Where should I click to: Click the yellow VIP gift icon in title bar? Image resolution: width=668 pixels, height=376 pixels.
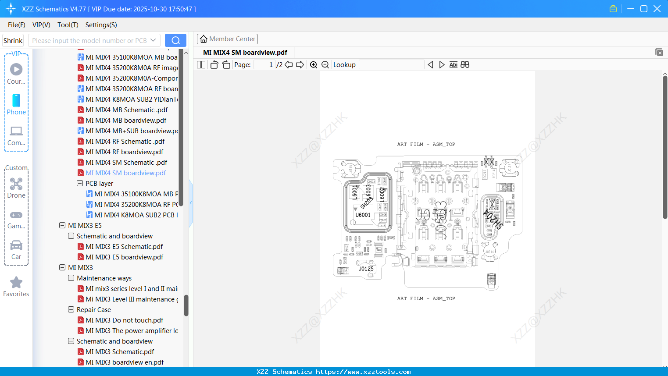(x=613, y=9)
